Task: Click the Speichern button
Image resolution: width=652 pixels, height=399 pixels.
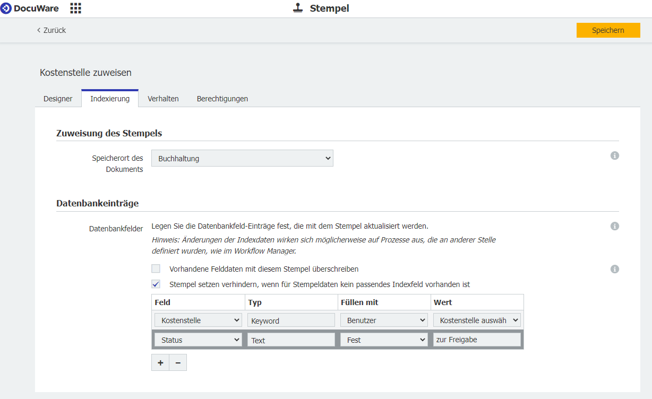Action: pyautogui.click(x=608, y=30)
